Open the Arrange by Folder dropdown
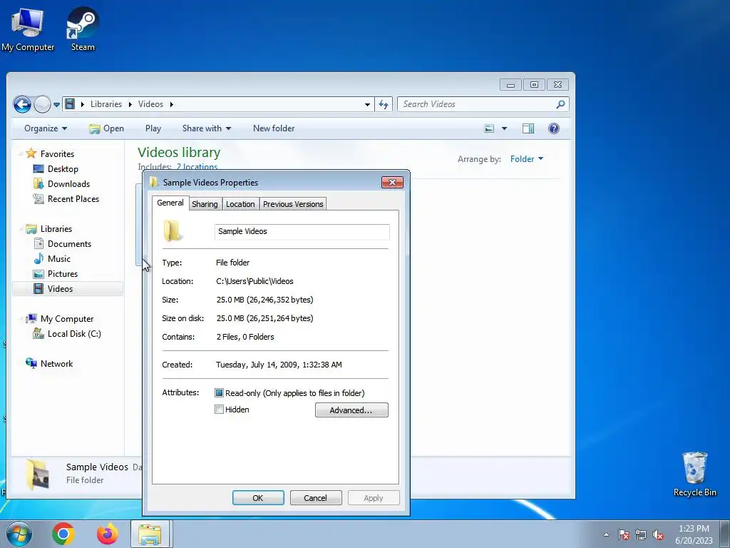Viewport: 730px width, 548px height. 527,159
